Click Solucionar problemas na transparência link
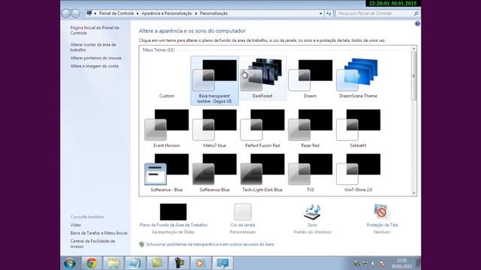The height and width of the screenshot is (270, 481). coord(210,244)
